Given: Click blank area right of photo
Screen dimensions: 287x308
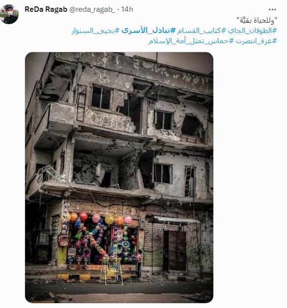Looking at the screenshot, I should pos(249,177).
